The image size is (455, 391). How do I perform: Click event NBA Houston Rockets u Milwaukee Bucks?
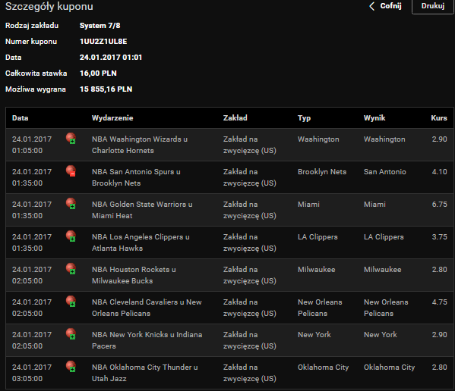(134, 275)
